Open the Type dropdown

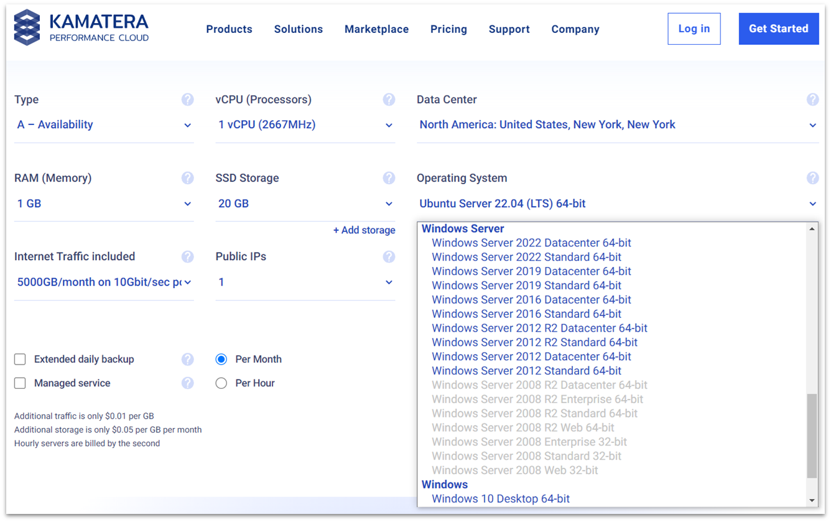coord(104,125)
